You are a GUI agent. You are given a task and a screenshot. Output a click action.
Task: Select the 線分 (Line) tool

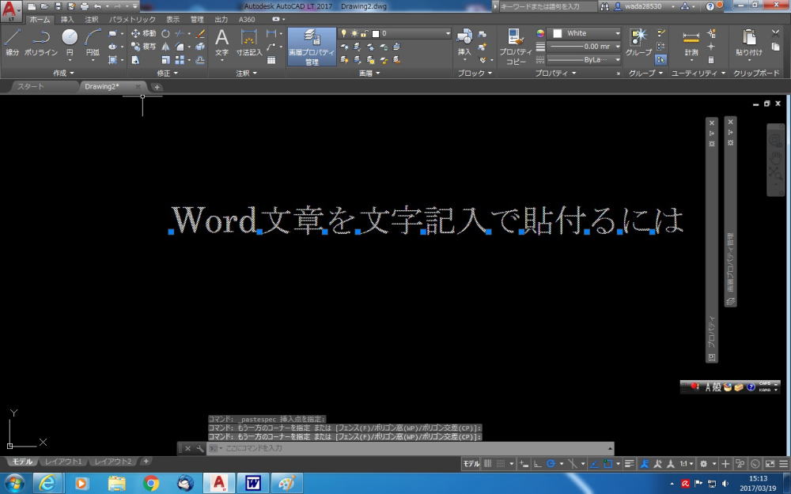tap(12, 42)
